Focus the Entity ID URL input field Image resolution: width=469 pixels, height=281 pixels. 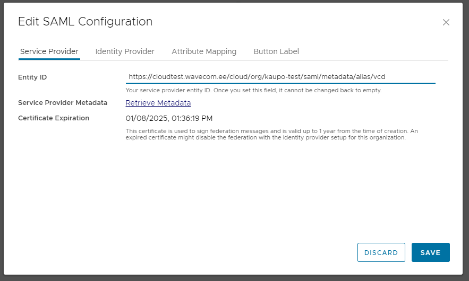(280, 77)
